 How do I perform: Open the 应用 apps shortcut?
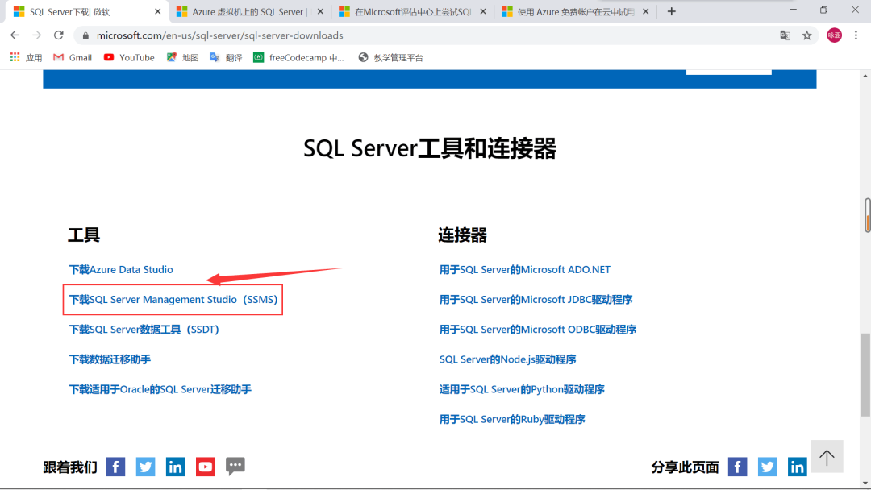click(26, 58)
